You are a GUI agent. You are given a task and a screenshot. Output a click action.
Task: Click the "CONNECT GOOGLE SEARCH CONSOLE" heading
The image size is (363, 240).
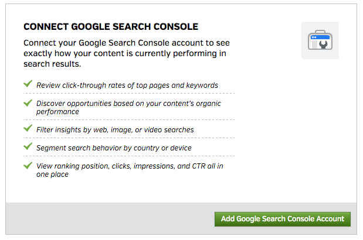(x=111, y=27)
